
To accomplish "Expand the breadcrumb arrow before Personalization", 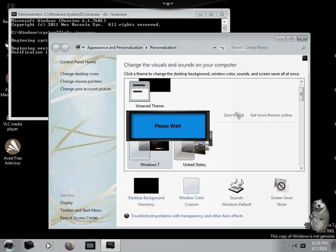I will tap(147, 48).
